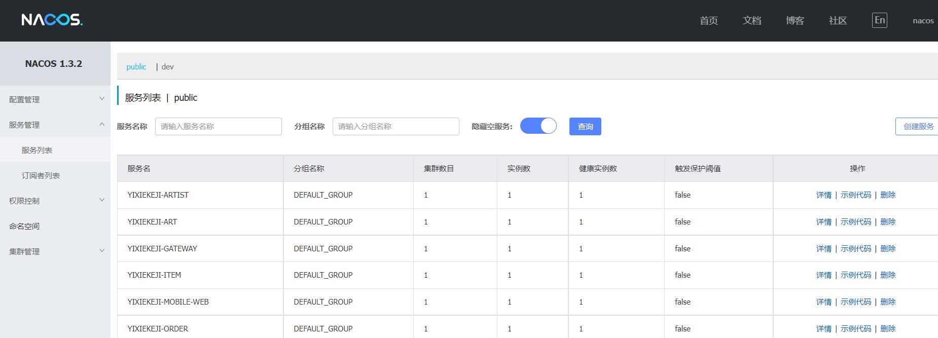The height and width of the screenshot is (338, 938).
Task: Select the public namespace tab
Action: point(136,66)
